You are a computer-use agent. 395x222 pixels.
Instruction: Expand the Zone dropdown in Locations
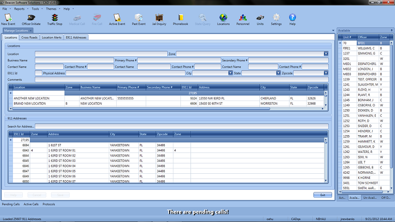click(x=326, y=54)
